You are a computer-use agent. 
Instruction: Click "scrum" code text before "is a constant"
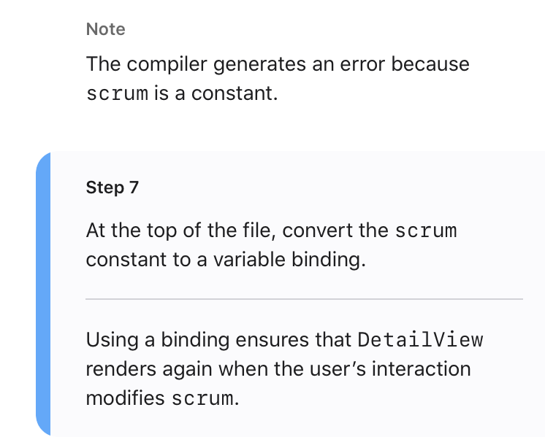pos(117,95)
